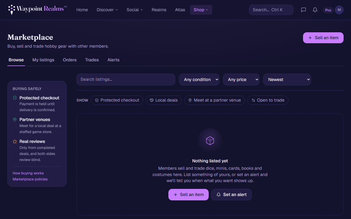This screenshot has height=219, width=351.
Task: Click the Marketplace heading text
Action: (x=30, y=37)
